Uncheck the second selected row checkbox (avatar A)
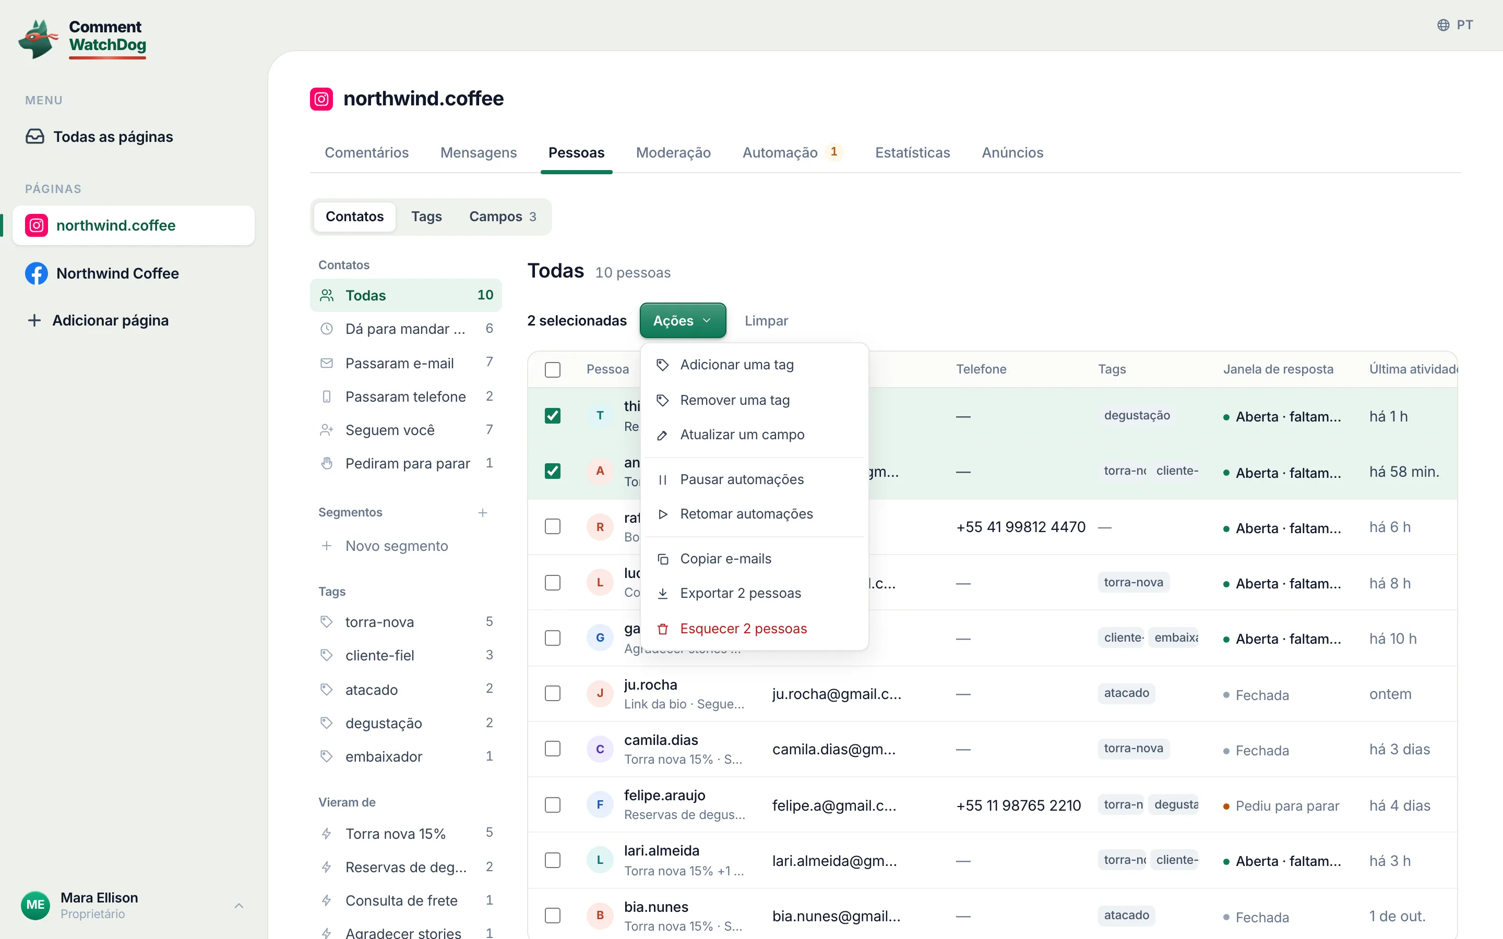 [552, 472]
